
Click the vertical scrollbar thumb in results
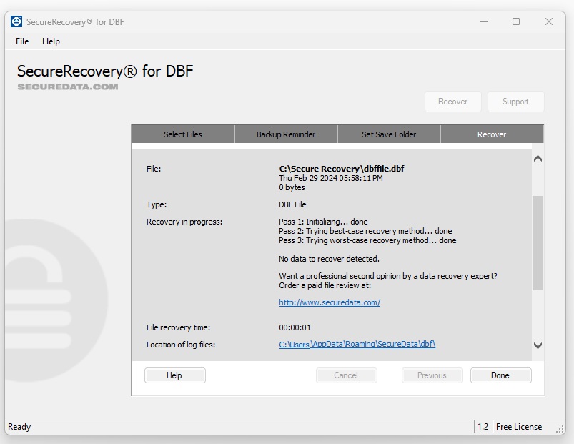[x=538, y=243]
